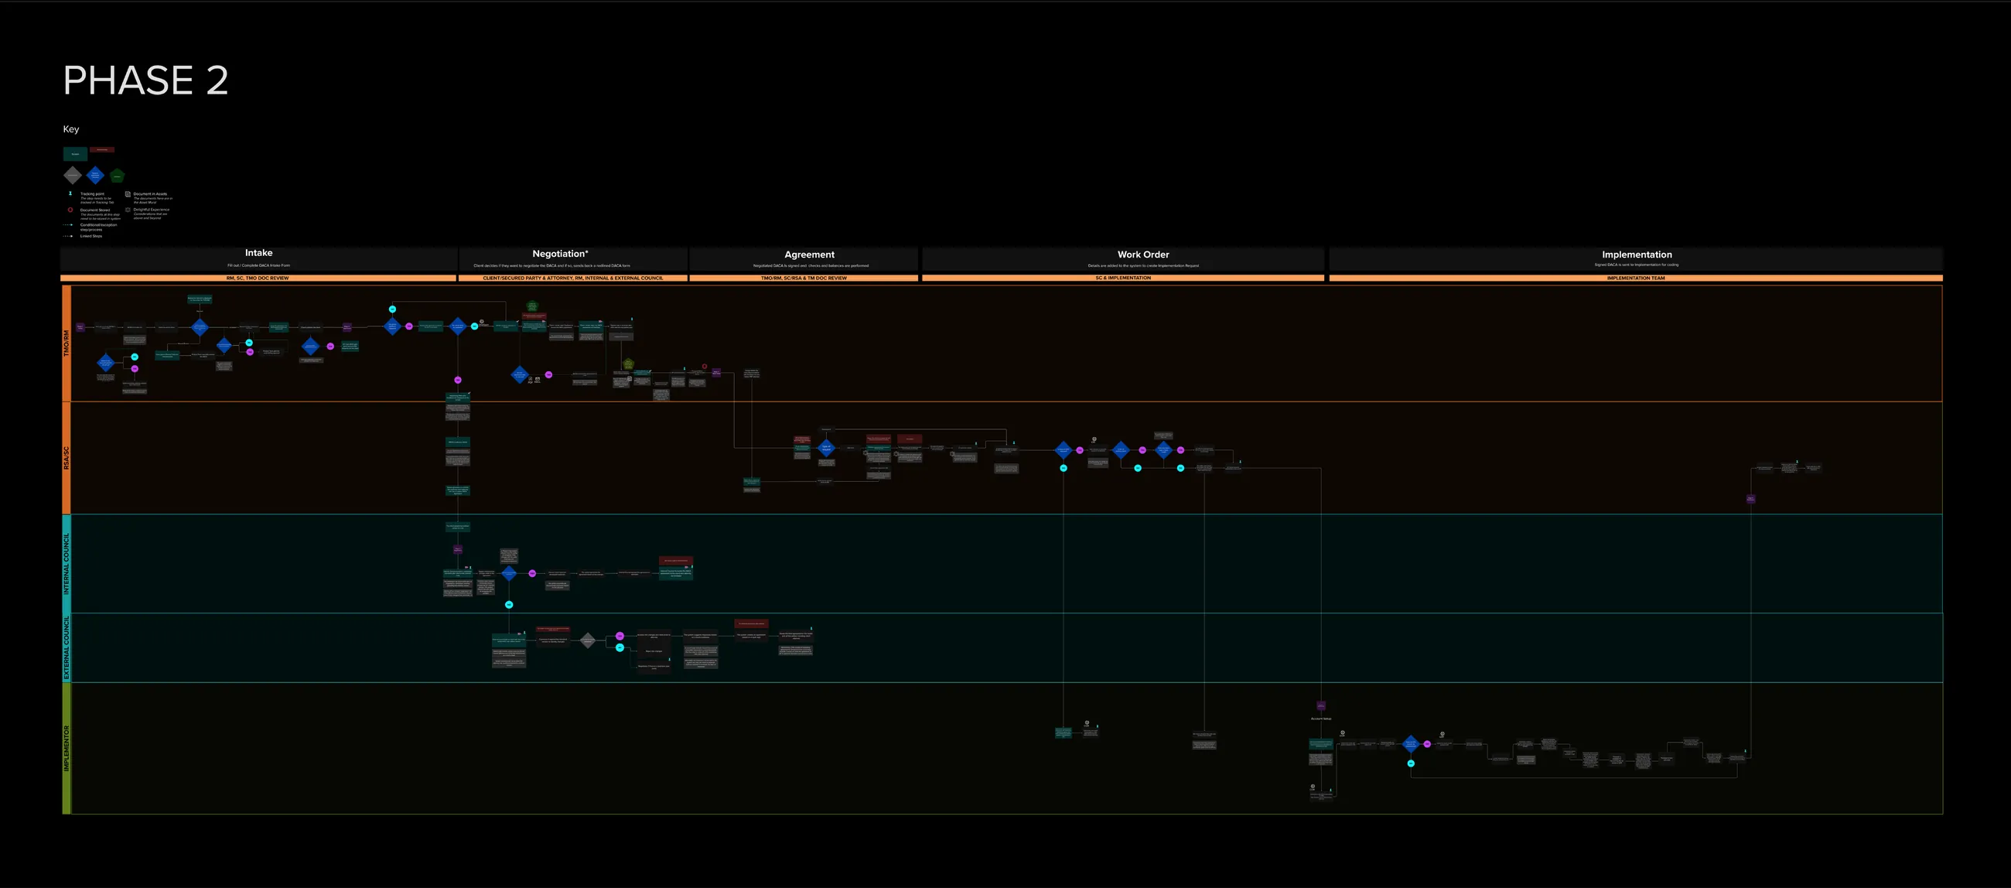Select the 'RSA/SC' swimlane label
Screen dimensions: 2011x888
point(67,458)
